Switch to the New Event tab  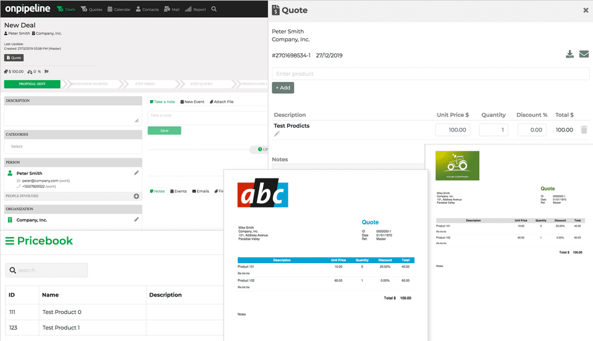(x=193, y=102)
